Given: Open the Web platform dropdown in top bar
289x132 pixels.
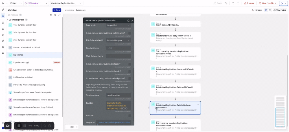Looking at the screenshot, I should pos(16,3).
